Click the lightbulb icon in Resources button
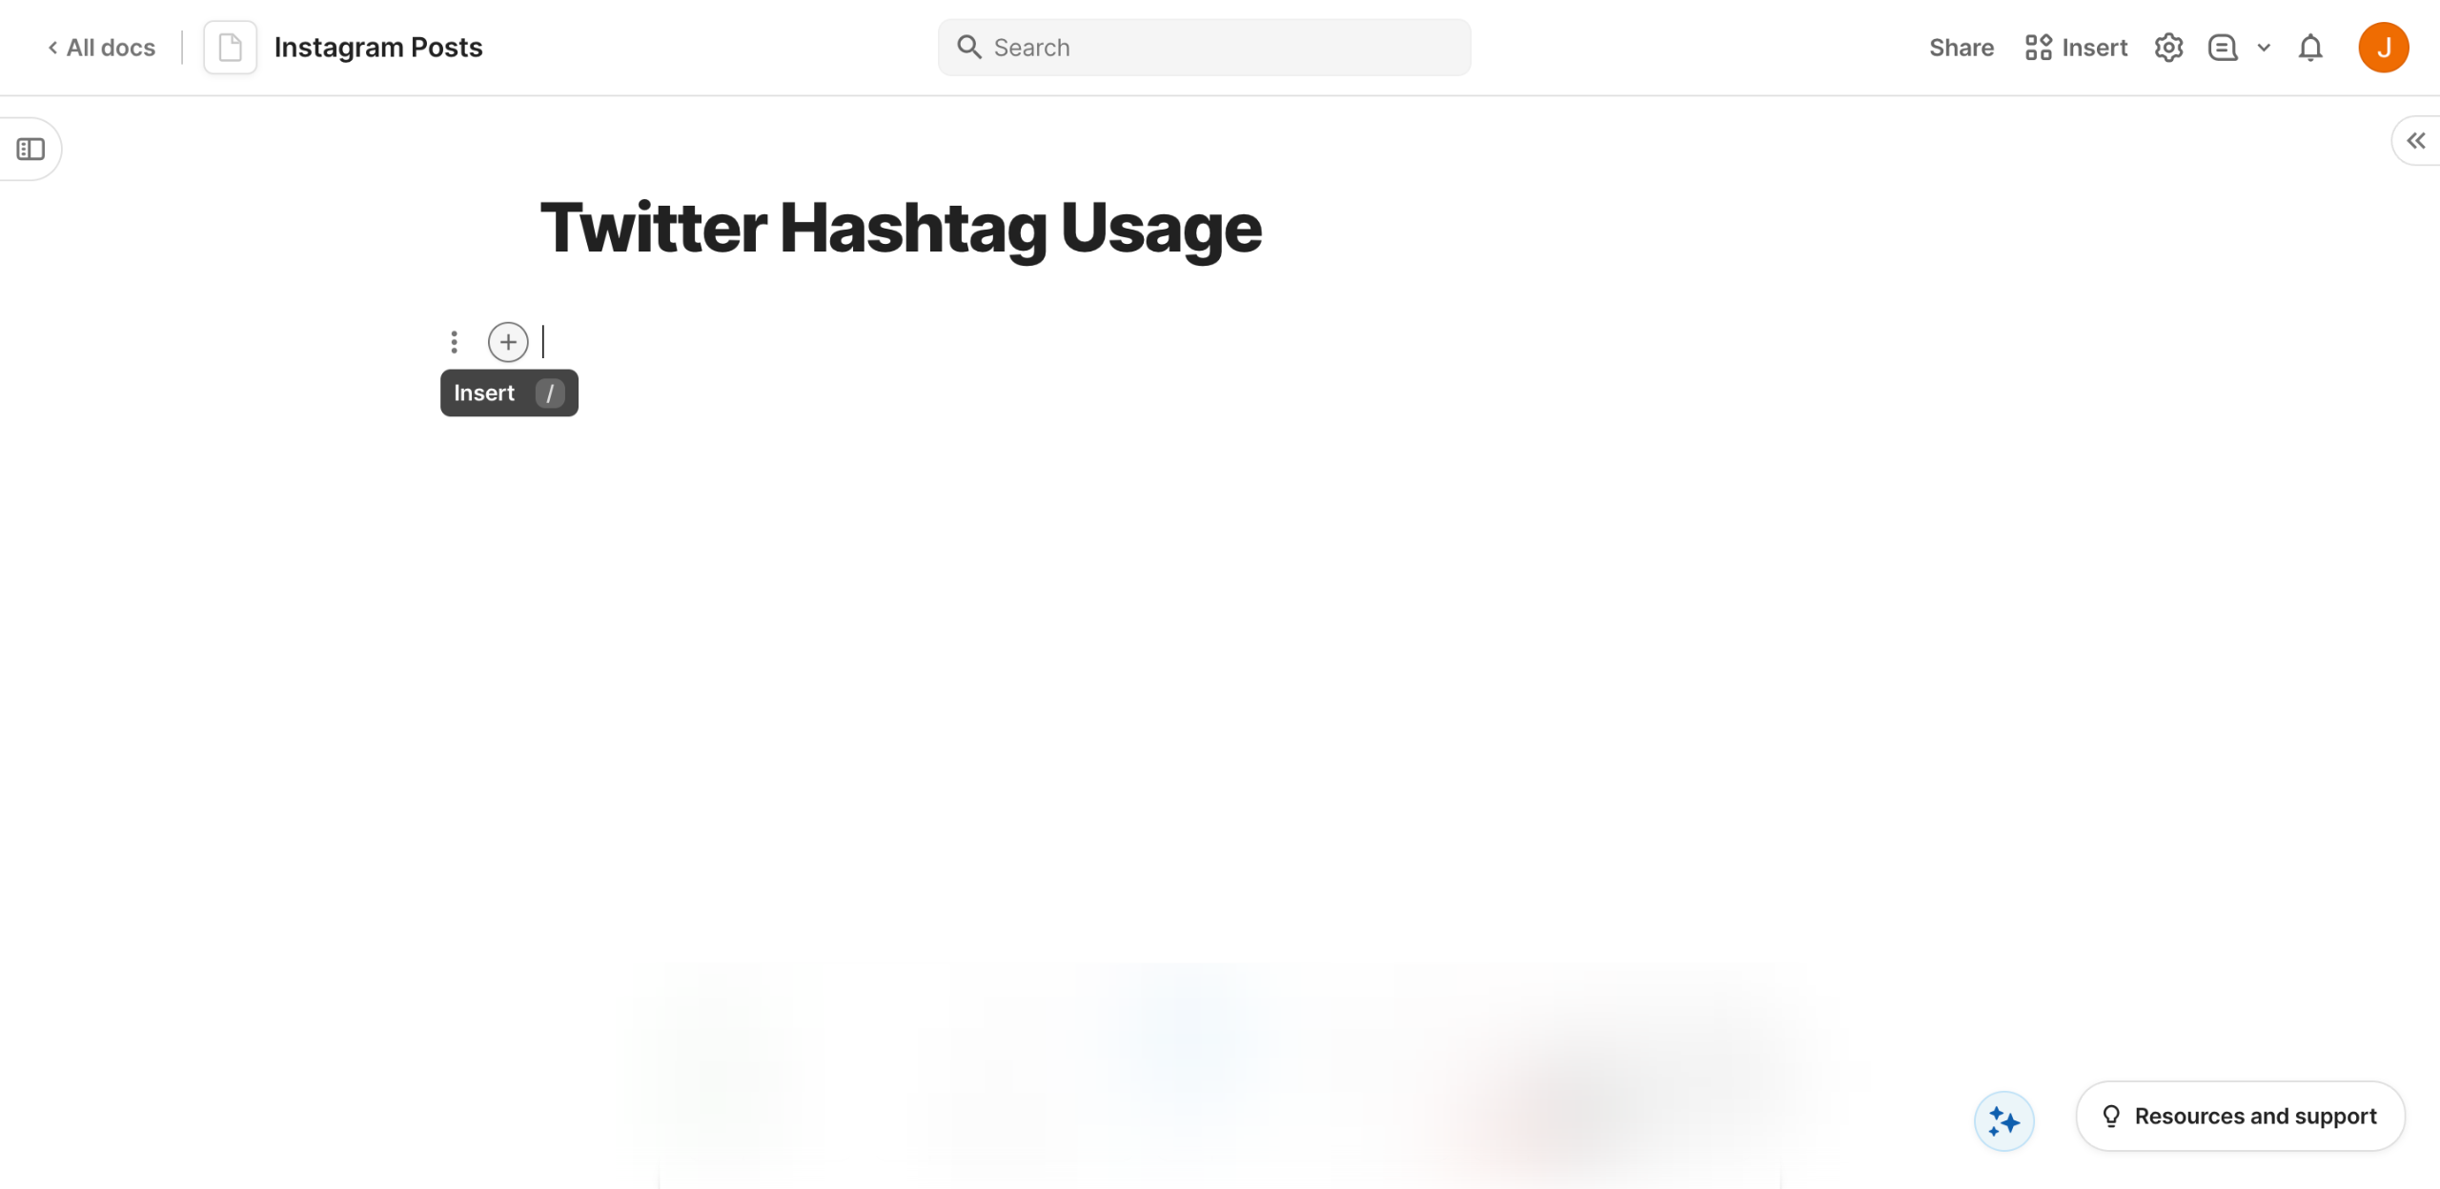 tap(2111, 1116)
